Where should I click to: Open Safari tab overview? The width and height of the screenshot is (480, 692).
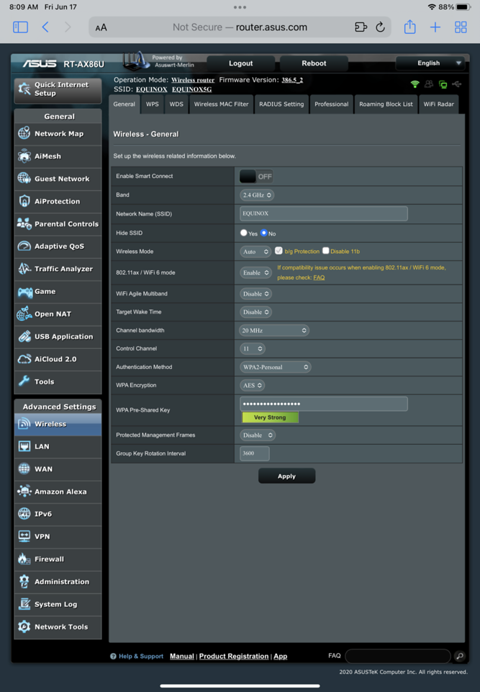(461, 27)
